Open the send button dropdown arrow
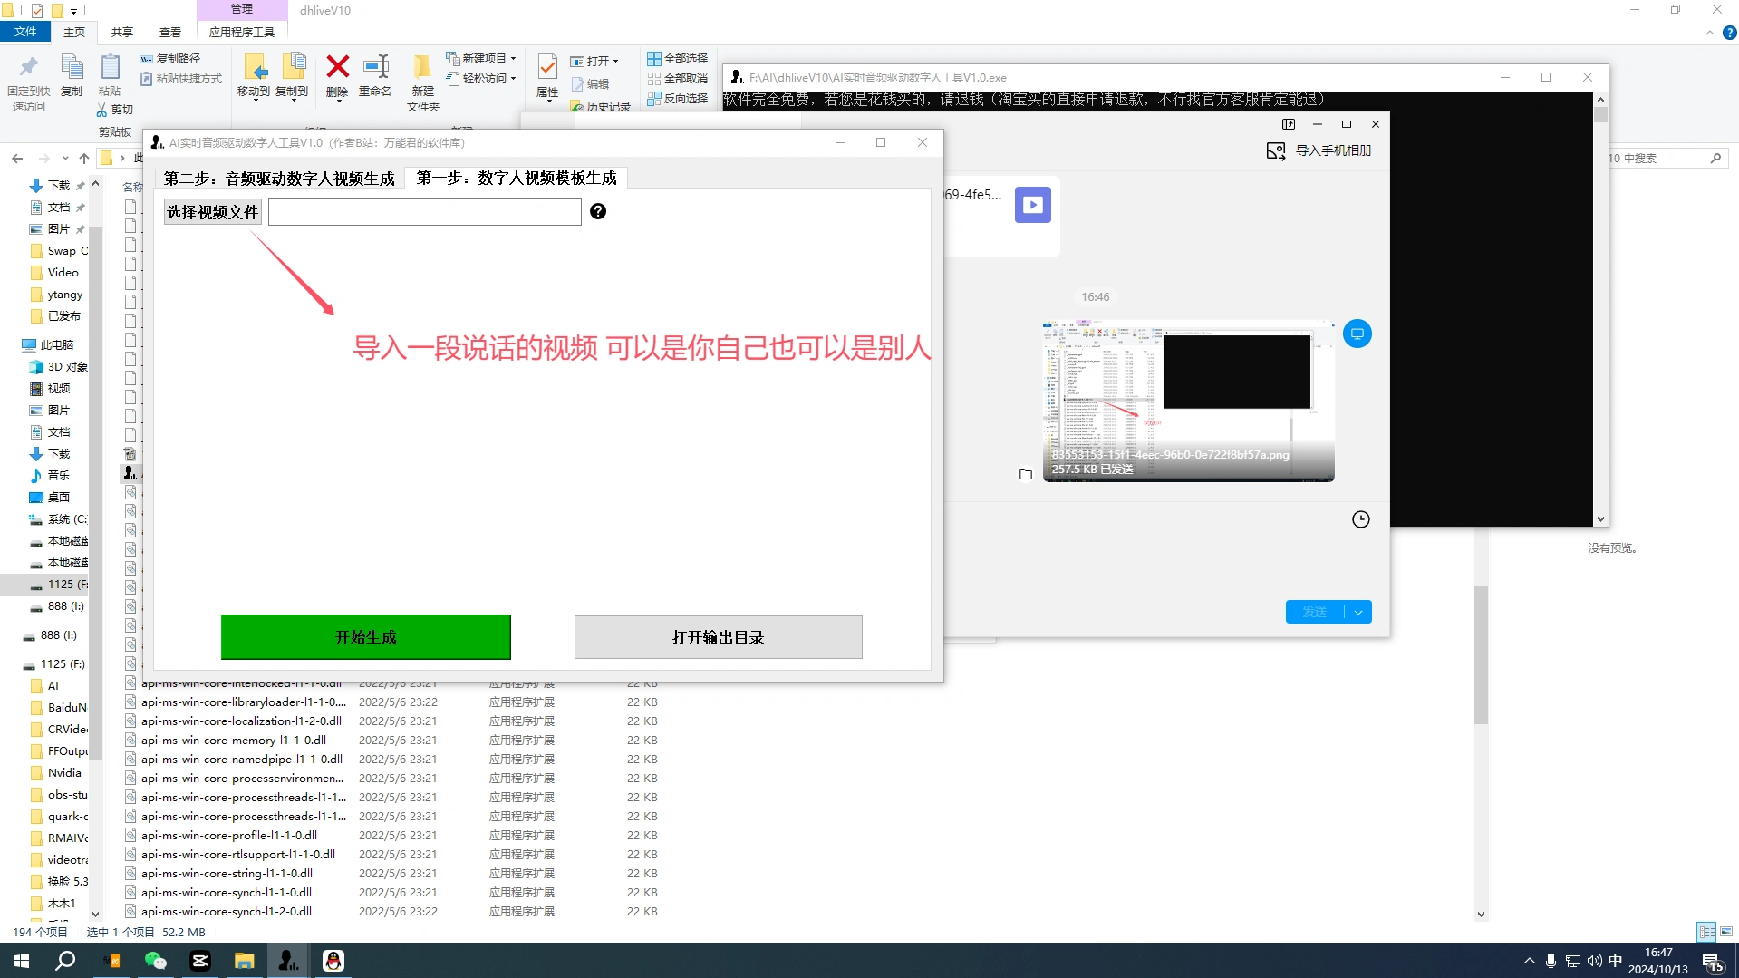The width and height of the screenshot is (1739, 978). (x=1358, y=613)
